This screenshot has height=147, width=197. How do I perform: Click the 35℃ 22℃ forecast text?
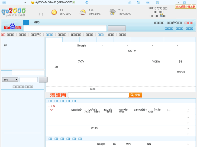(65, 14)
